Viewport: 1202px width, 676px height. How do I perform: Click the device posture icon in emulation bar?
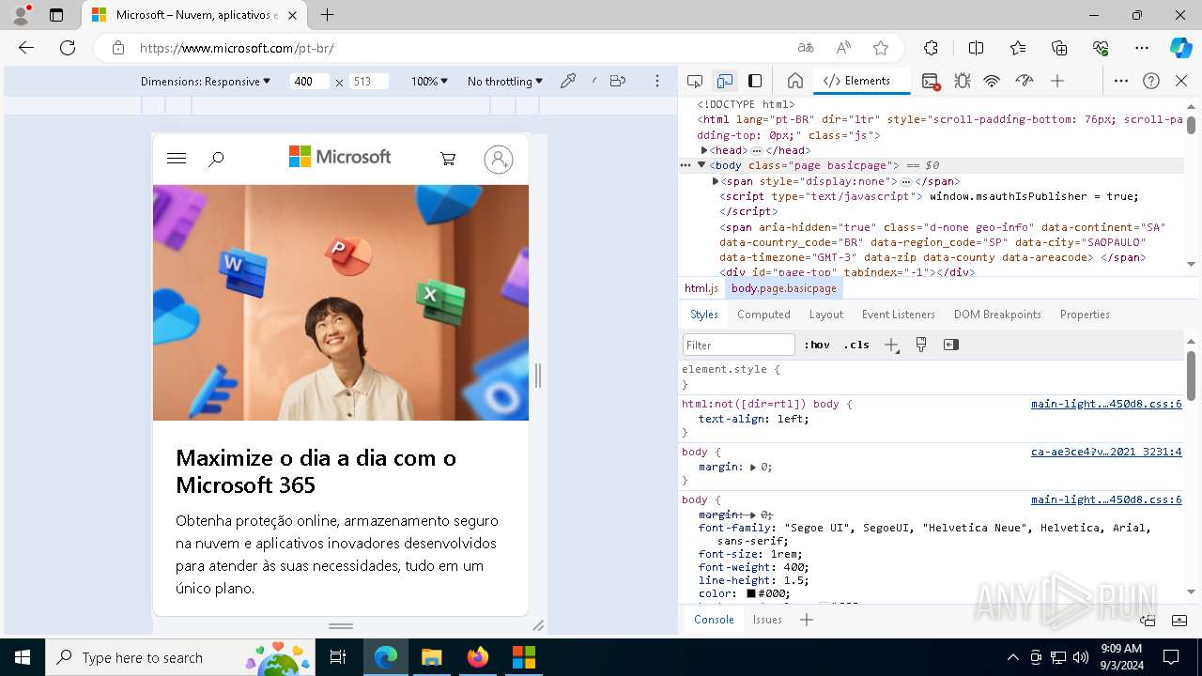click(x=617, y=81)
